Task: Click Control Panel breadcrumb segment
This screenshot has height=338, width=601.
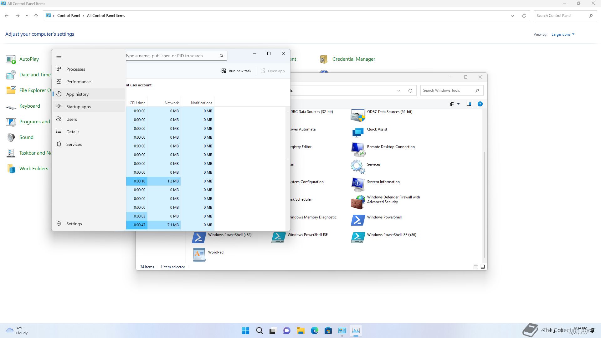Action: click(68, 16)
